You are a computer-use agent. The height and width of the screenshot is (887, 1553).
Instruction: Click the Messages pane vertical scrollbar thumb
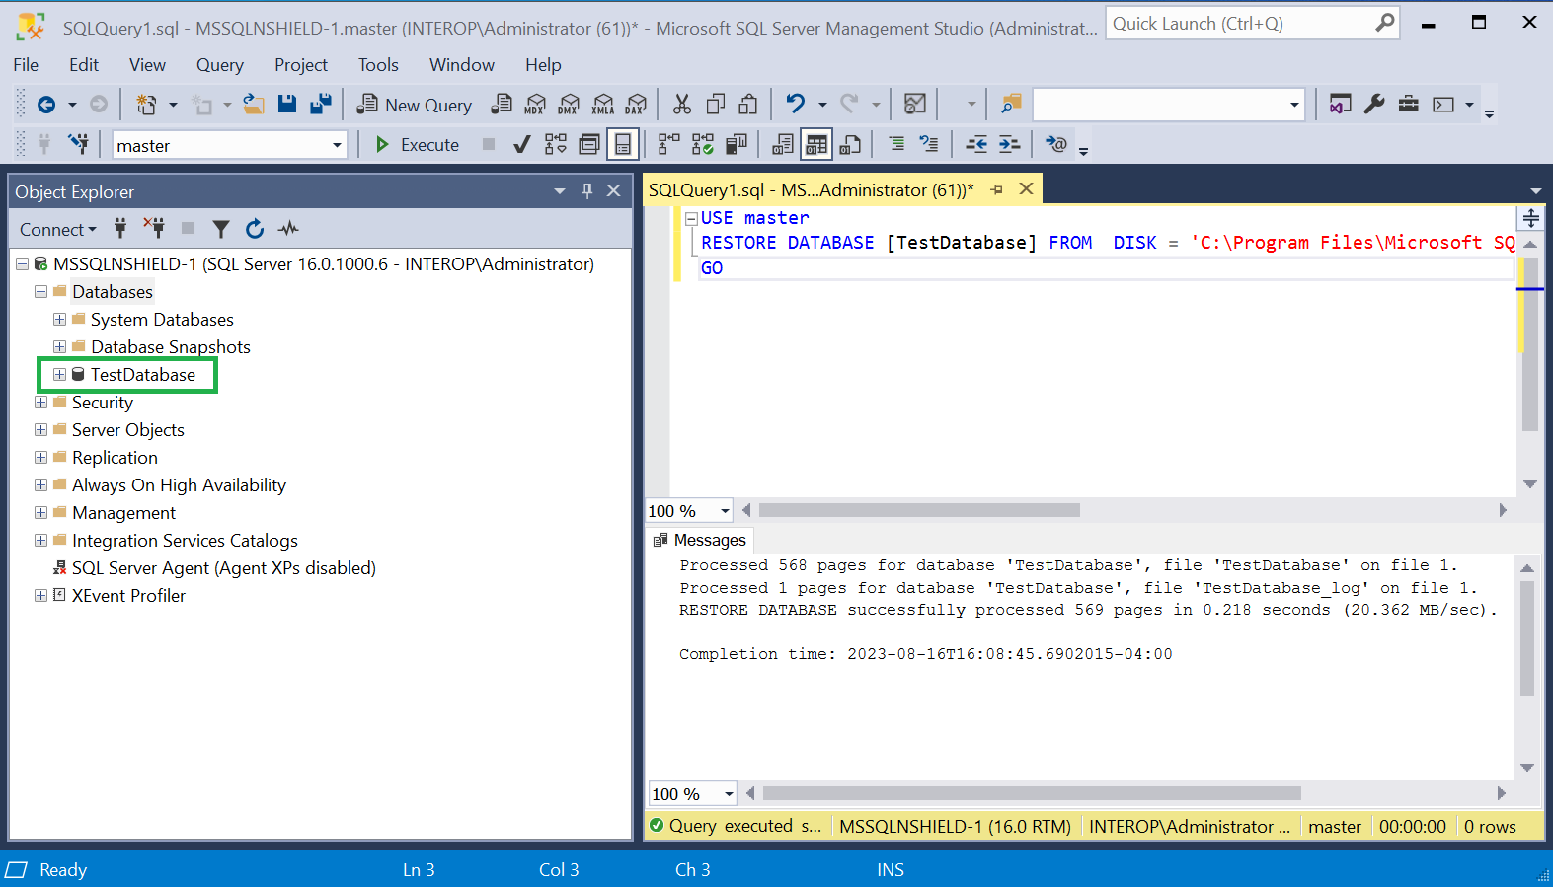click(x=1527, y=638)
